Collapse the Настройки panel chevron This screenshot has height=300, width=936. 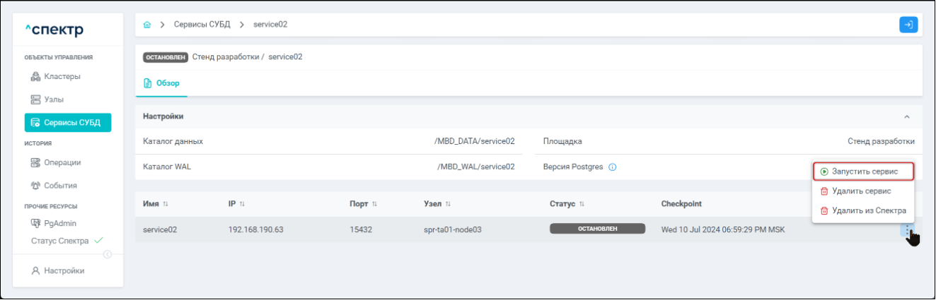[907, 116]
